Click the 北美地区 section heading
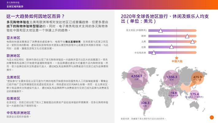The height and width of the screenshot is (123, 218). point(13,77)
